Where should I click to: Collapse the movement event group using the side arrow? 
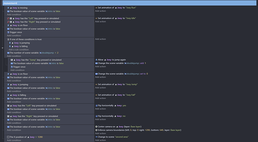pyautogui.click(x=3, y=48)
